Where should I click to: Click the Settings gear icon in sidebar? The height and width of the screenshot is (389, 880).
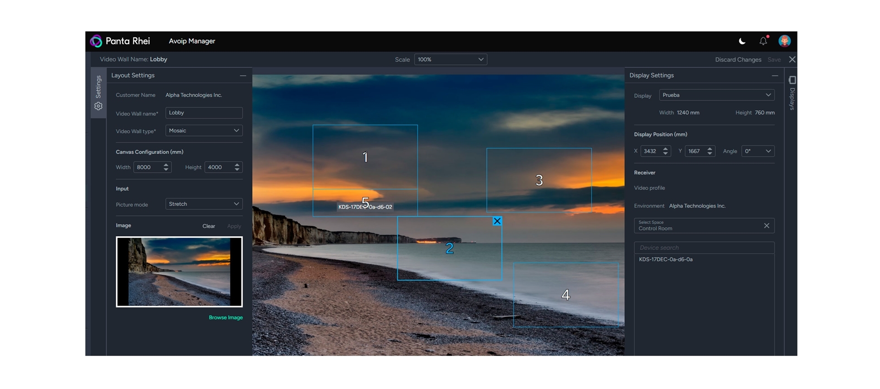pos(99,106)
